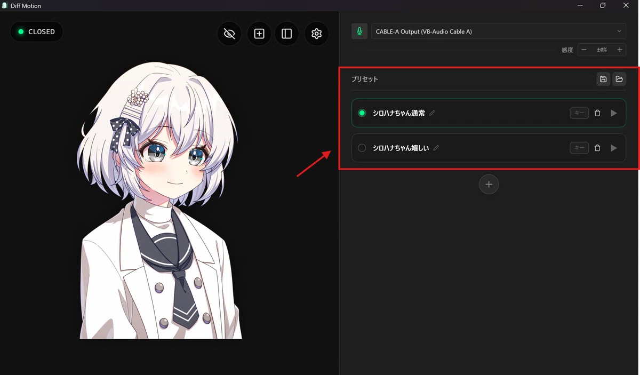Save presets with the floppy disk icon
Viewport: 640px width, 375px height.
tap(603, 79)
